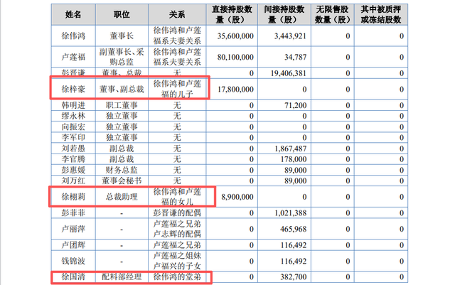Select the name cell 卢丽萍
This screenshot has height=285, width=455.
point(73,229)
